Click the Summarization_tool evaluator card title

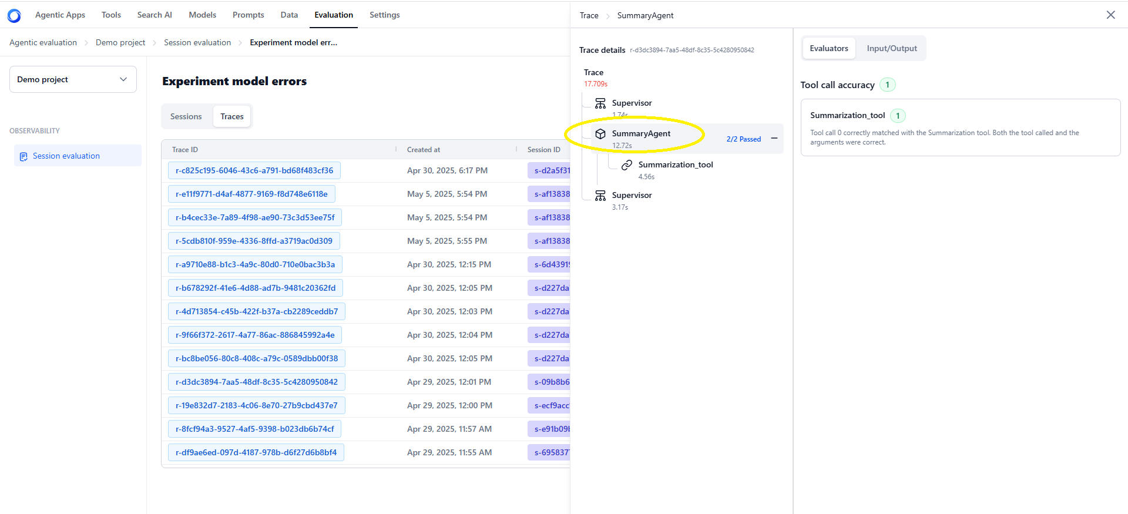(x=848, y=116)
